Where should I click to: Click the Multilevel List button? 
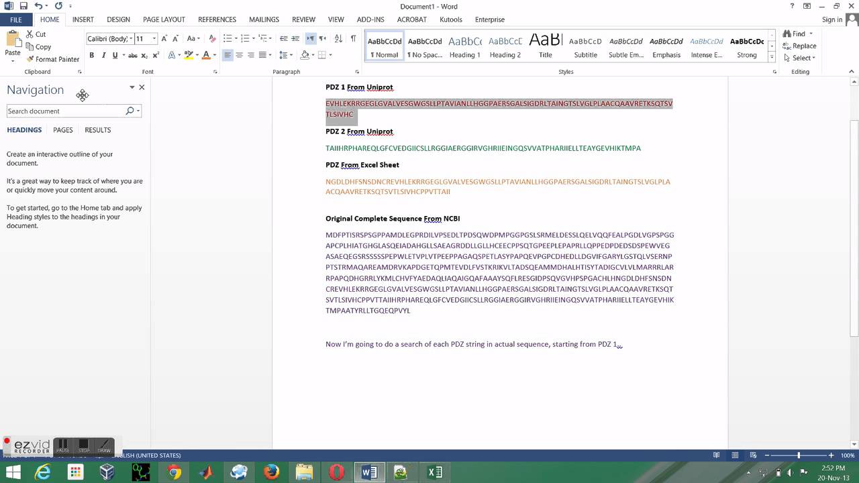tap(262, 39)
